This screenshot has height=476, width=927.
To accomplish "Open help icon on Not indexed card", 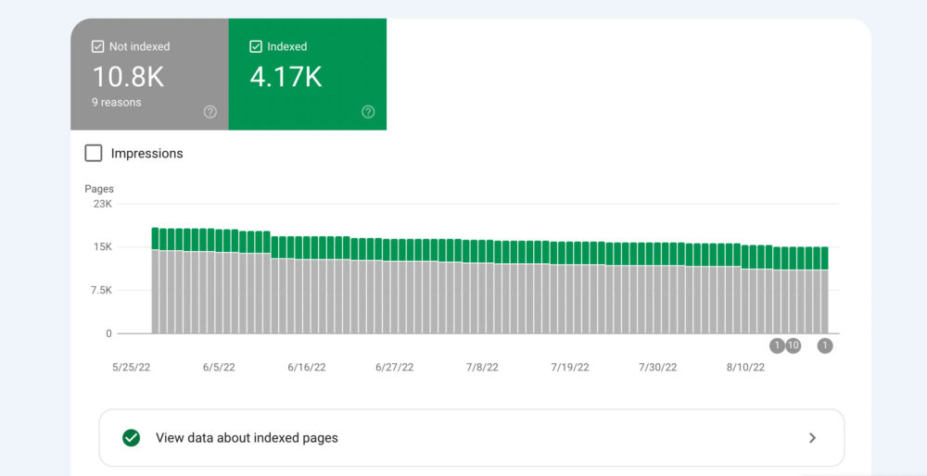I will pos(210,112).
